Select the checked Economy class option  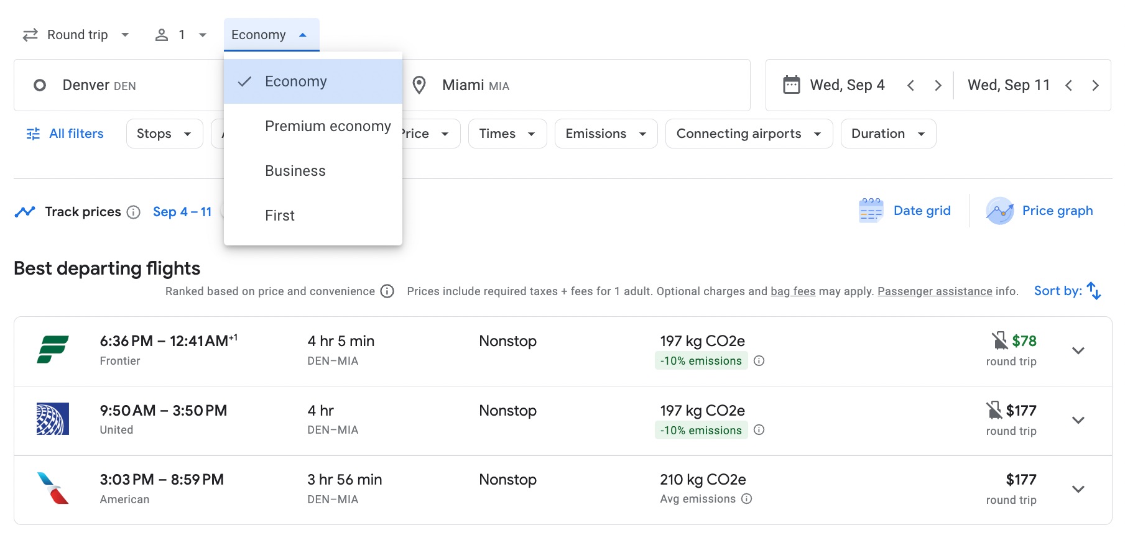point(313,81)
